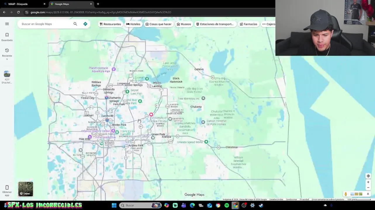Open OBS Studio from the taskbar

(244, 205)
